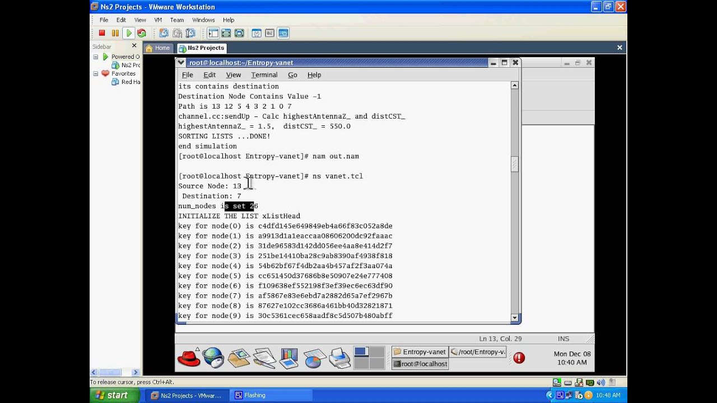Collapse the Favorites tree node
Viewport: 717px width, 403px height.
96,73
